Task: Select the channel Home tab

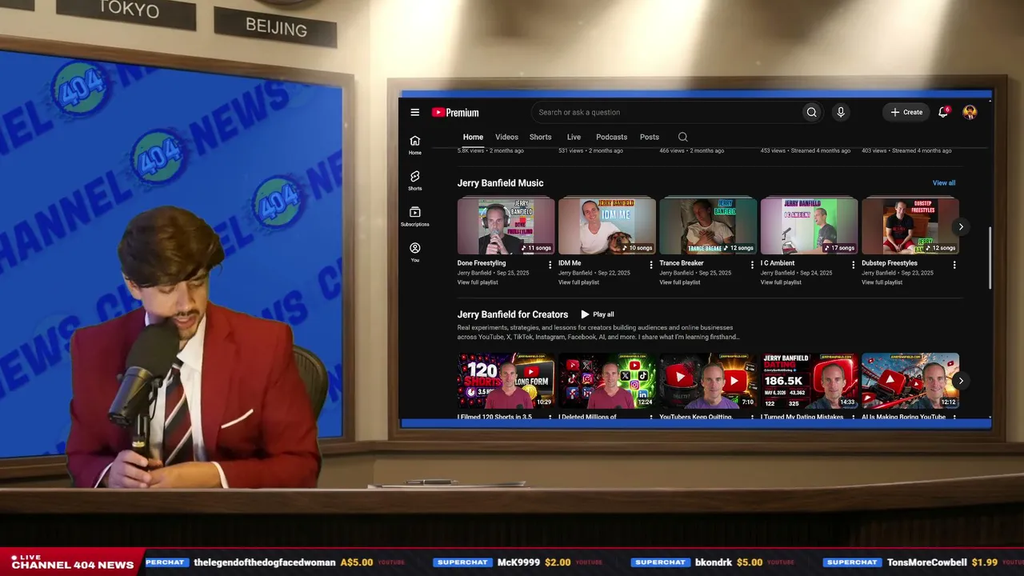Action: click(x=473, y=137)
